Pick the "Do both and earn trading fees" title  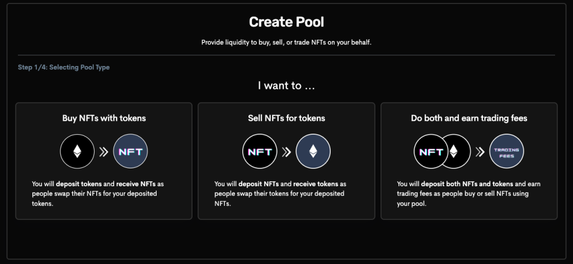(469, 119)
